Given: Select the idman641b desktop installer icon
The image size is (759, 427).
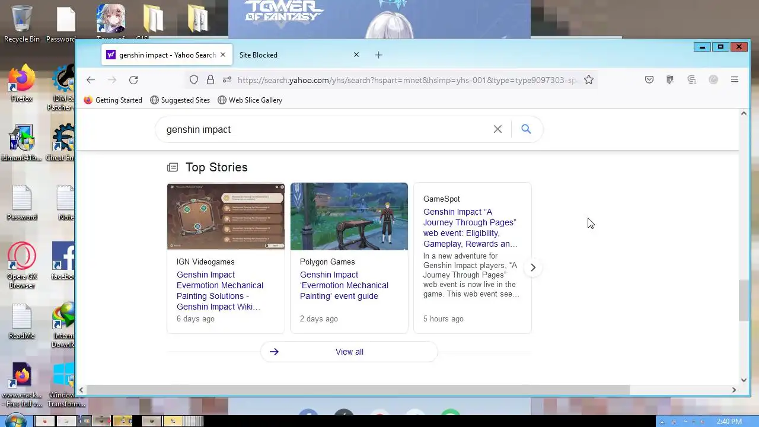Looking at the screenshot, I should click(x=21, y=142).
